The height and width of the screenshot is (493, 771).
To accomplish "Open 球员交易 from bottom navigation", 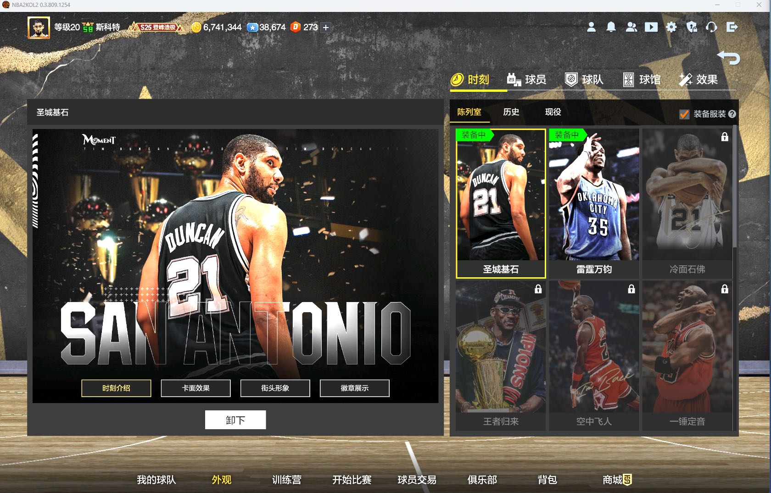I will (x=417, y=480).
